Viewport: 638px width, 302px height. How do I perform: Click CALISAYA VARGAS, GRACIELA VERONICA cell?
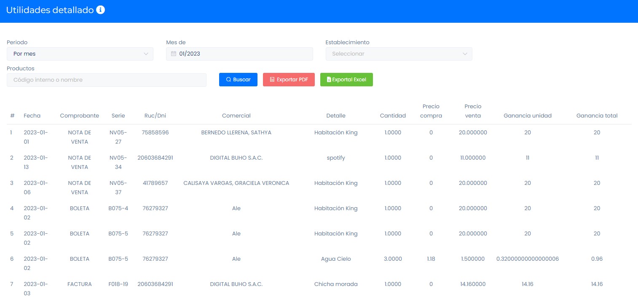(x=236, y=183)
